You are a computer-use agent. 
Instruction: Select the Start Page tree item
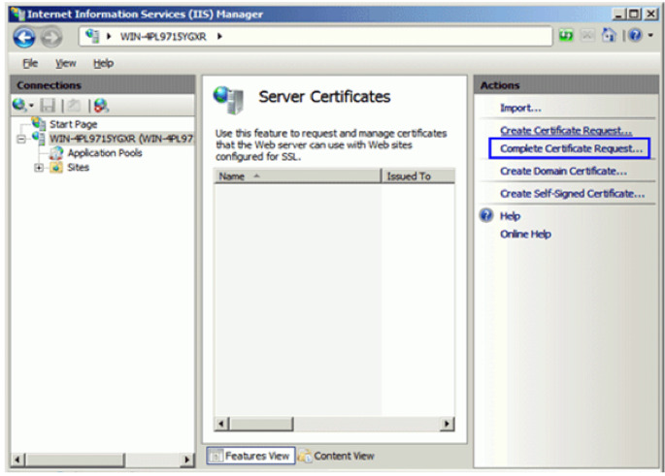(74, 124)
